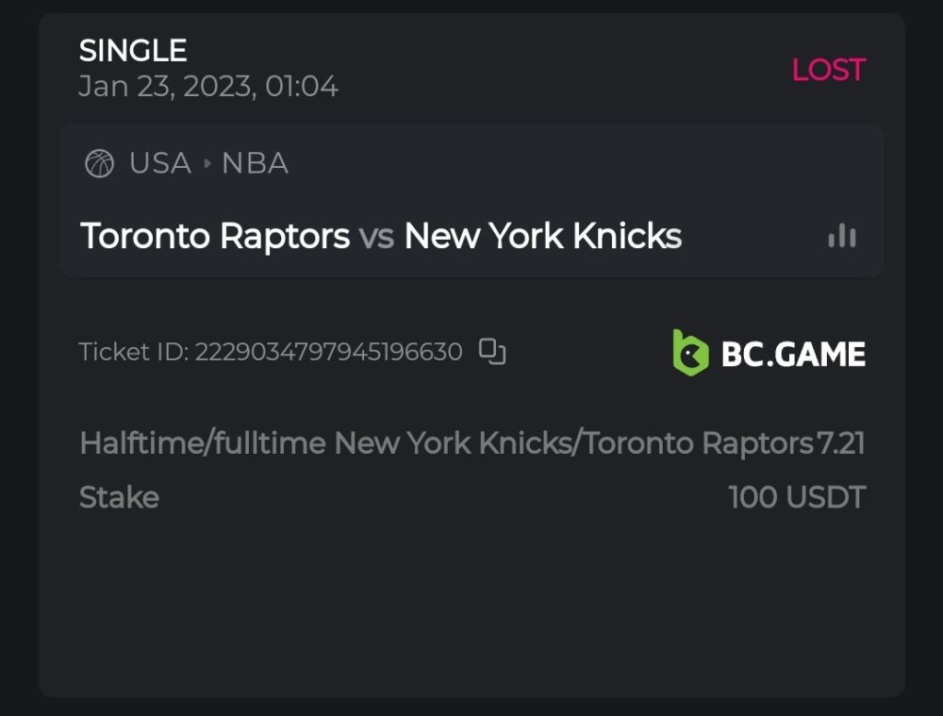
Task: Click the SINGLE bet type heading
Action: pos(133,50)
